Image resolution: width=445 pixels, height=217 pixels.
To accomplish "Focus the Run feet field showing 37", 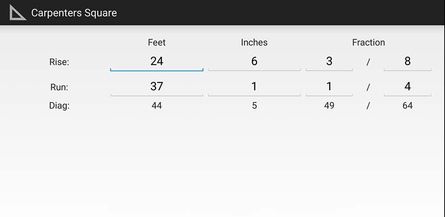I will 156,87.
